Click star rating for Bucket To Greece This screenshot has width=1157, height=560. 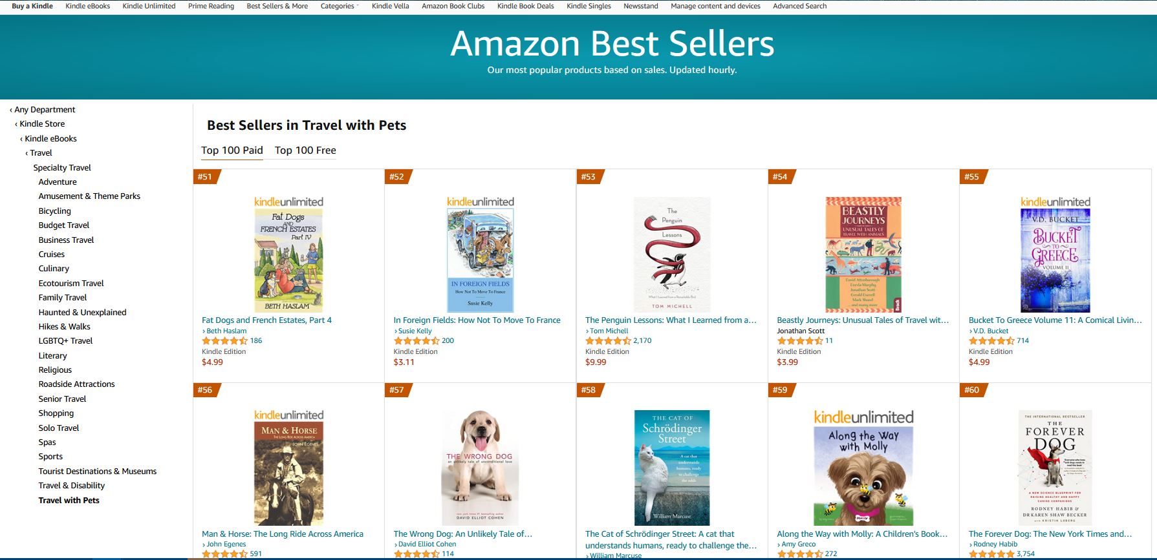click(x=991, y=341)
